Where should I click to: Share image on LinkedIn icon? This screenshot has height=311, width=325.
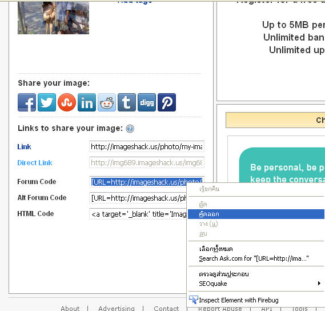click(x=87, y=102)
